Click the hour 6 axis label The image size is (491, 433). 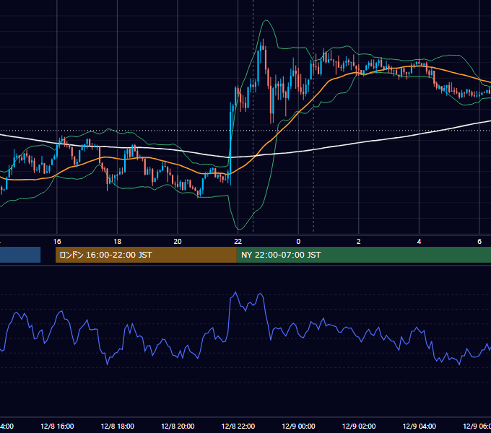pos(479,242)
